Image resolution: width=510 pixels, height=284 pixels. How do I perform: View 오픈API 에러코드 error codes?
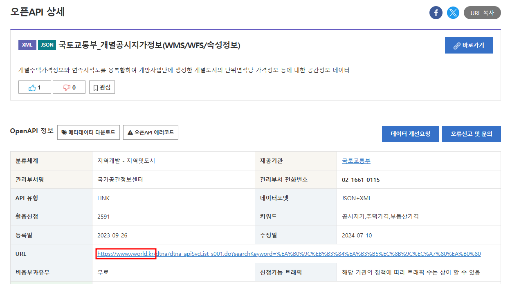[x=151, y=132]
